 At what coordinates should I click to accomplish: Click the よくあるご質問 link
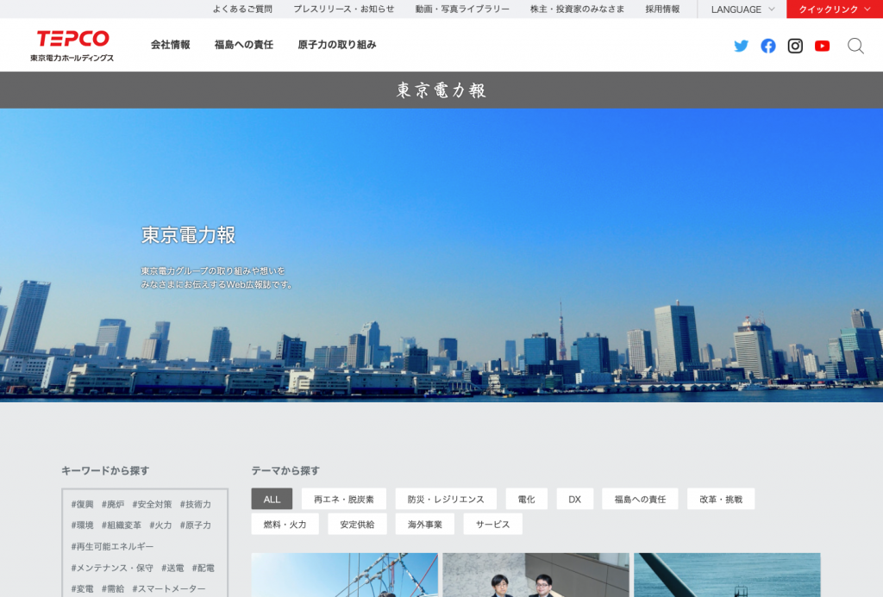pos(242,9)
